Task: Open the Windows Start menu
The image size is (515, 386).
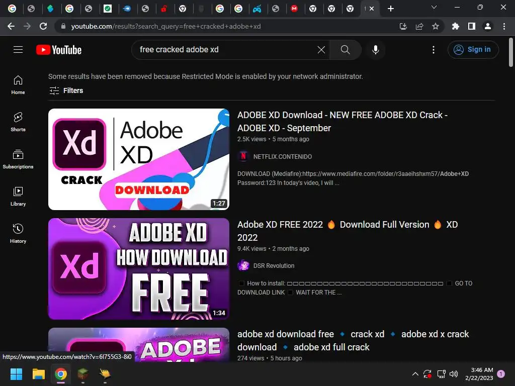Action: (16, 374)
